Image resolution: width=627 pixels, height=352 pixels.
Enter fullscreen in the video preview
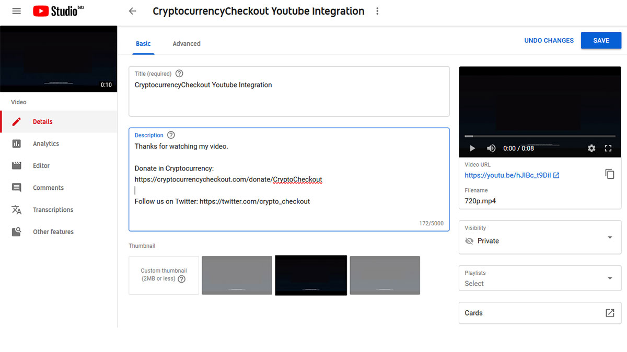(x=608, y=148)
